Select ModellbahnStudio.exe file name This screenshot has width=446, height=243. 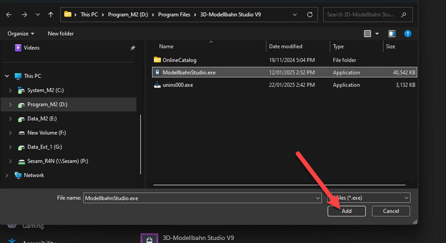189,72
